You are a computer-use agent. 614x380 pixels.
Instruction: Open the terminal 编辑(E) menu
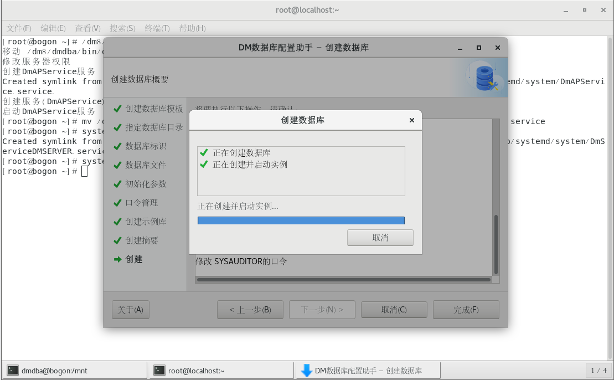(53, 28)
